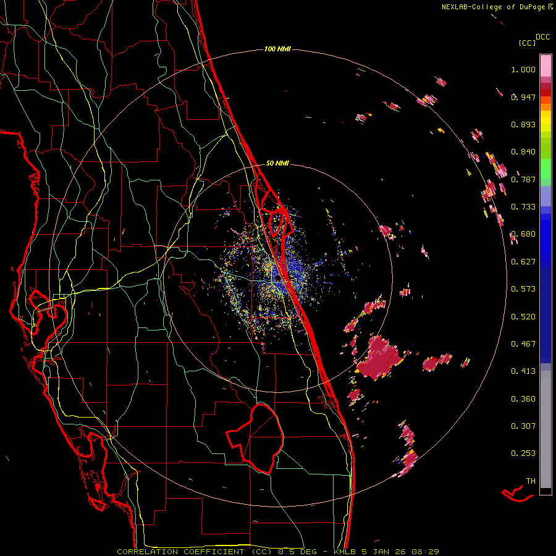Pick the light pink swatch on the color bar

click(x=545, y=65)
